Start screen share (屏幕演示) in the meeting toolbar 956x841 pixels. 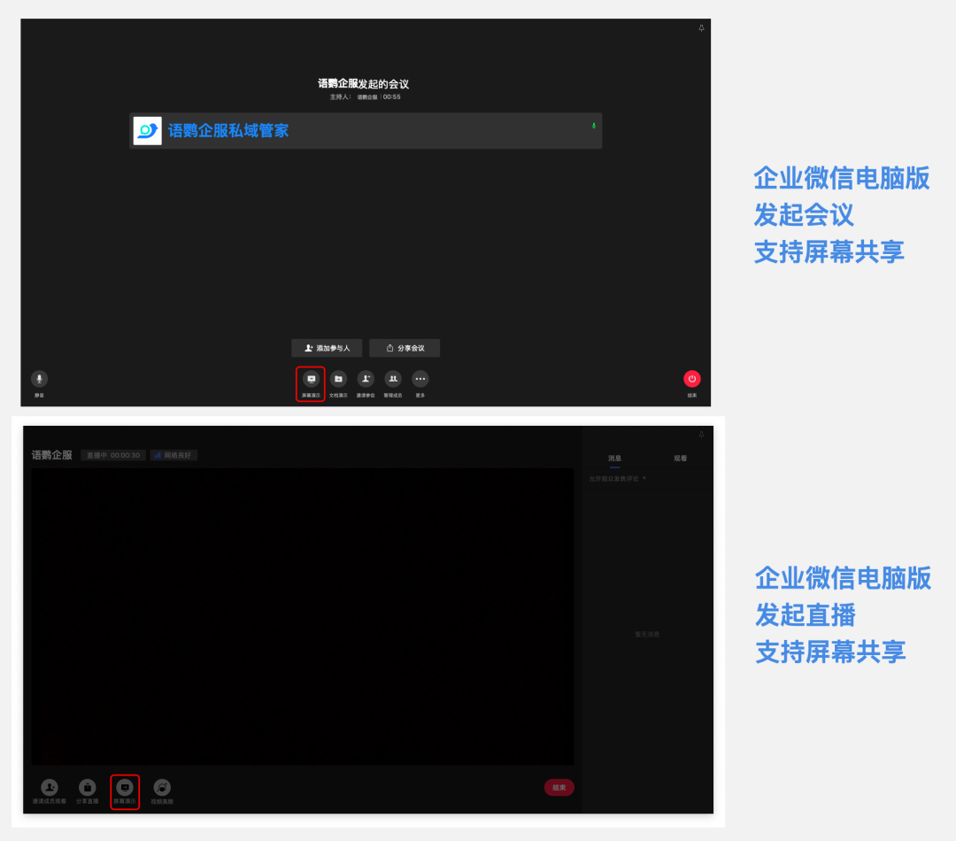click(x=311, y=379)
